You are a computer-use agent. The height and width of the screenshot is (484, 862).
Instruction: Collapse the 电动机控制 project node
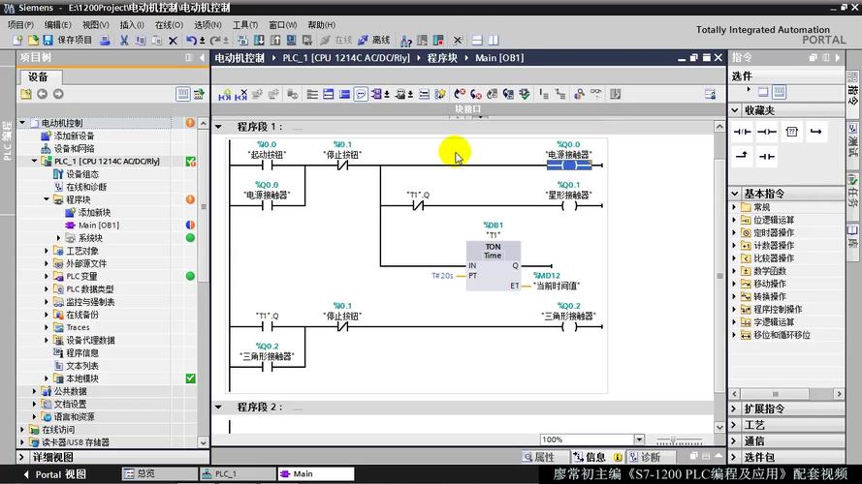tap(22, 123)
